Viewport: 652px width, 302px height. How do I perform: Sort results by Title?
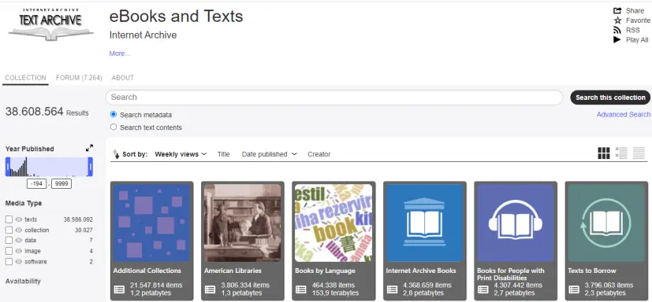[223, 154]
